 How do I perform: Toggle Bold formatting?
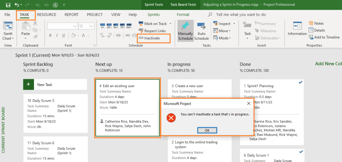tap(50, 35)
